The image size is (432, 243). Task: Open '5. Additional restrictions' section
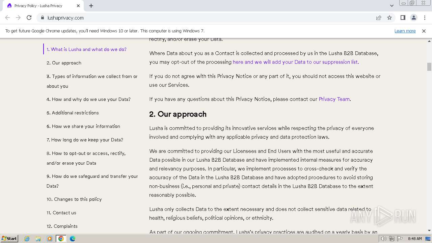point(73,113)
